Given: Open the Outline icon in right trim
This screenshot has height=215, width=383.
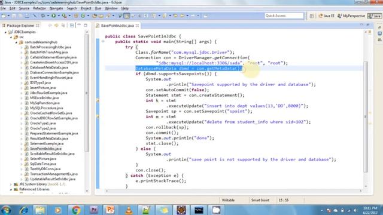Looking at the screenshot, I should click(x=379, y=39).
